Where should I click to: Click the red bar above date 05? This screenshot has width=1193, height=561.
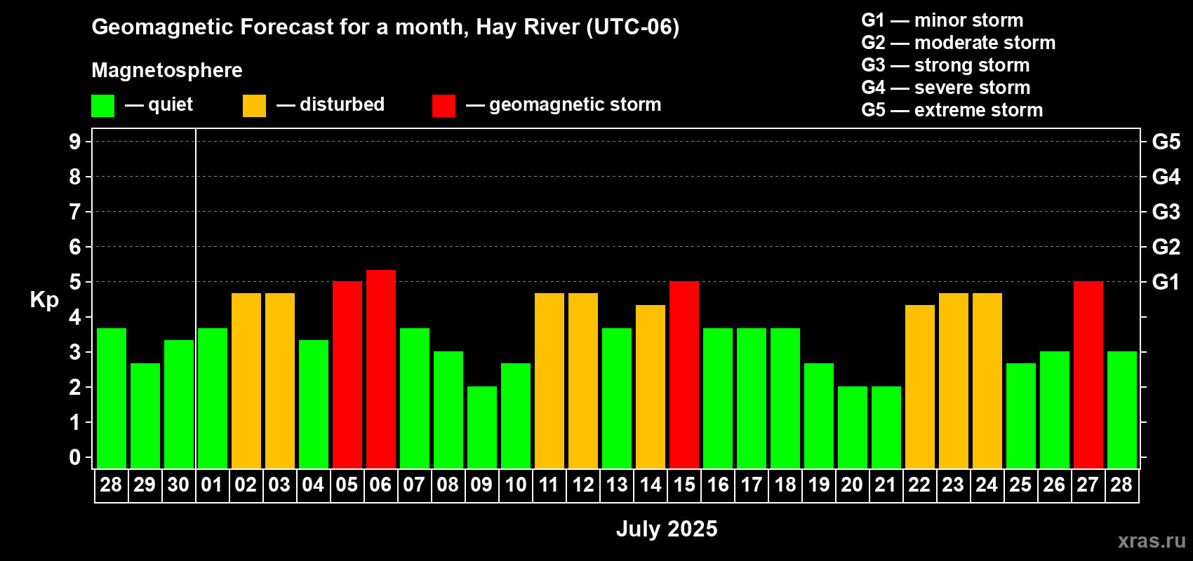[347, 375]
